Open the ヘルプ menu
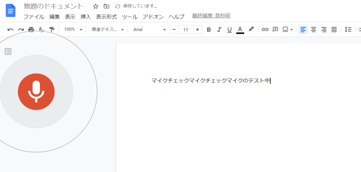The height and width of the screenshot is (172, 361). click(x=176, y=17)
